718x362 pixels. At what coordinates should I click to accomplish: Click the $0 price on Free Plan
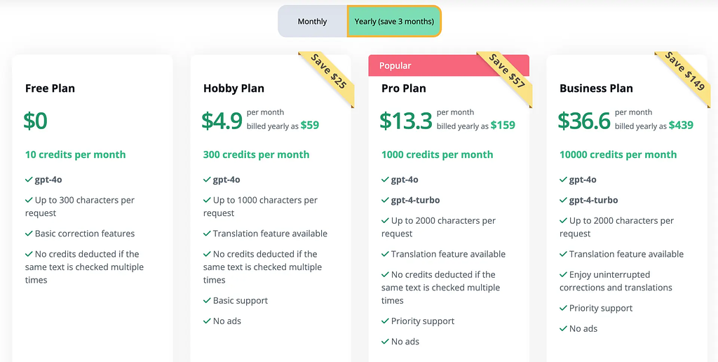click(36, 121)
